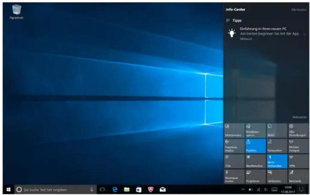
Task: Click the battery icon in tray
Action: pyautogui.click(x=251, y=190)
